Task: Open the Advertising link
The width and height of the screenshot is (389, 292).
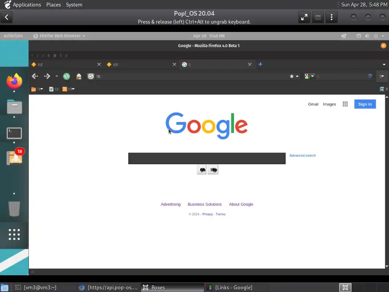Action: pyautogui.click(x=171, y=204)
